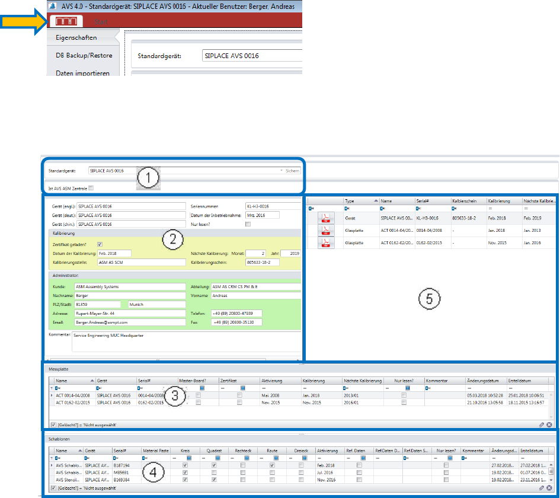The width and height of the screenshot is (560, 498).
Task: Click the Sichern button
Action: (292, 171)
